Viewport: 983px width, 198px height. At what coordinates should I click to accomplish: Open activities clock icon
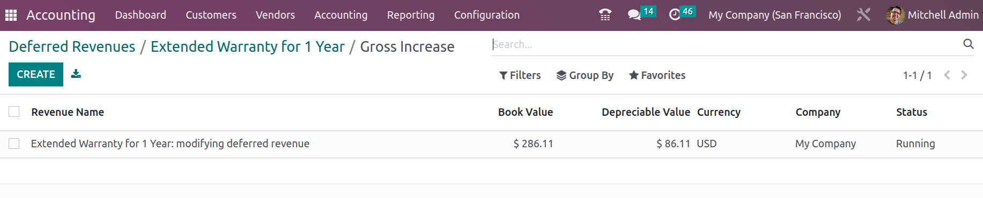click(675, 15)
